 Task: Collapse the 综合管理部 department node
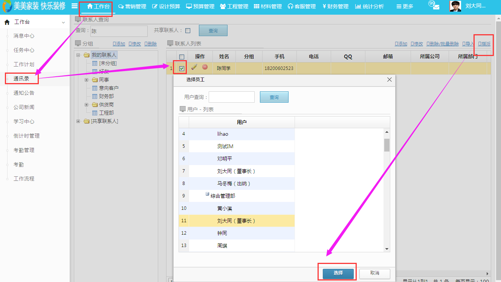click(x=207, y=194)
